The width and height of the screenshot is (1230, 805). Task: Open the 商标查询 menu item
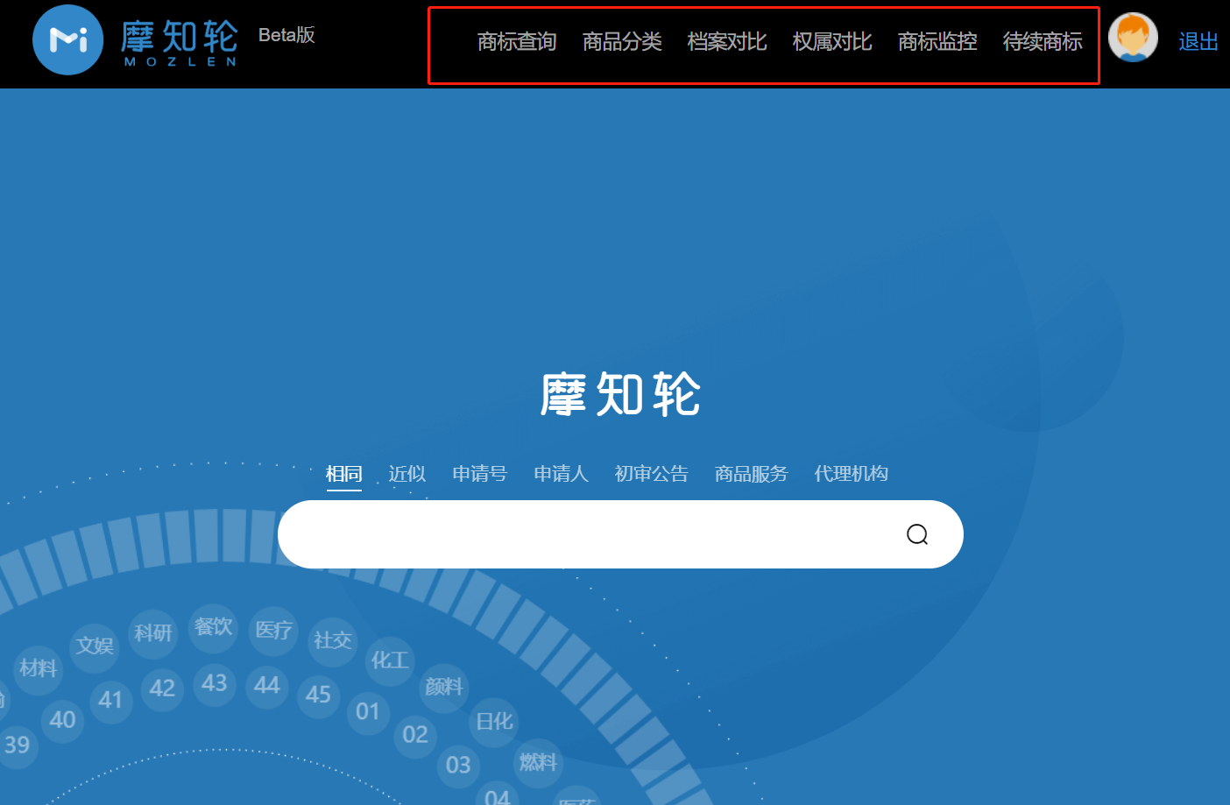pyautogui.click(x=517, y=42)
